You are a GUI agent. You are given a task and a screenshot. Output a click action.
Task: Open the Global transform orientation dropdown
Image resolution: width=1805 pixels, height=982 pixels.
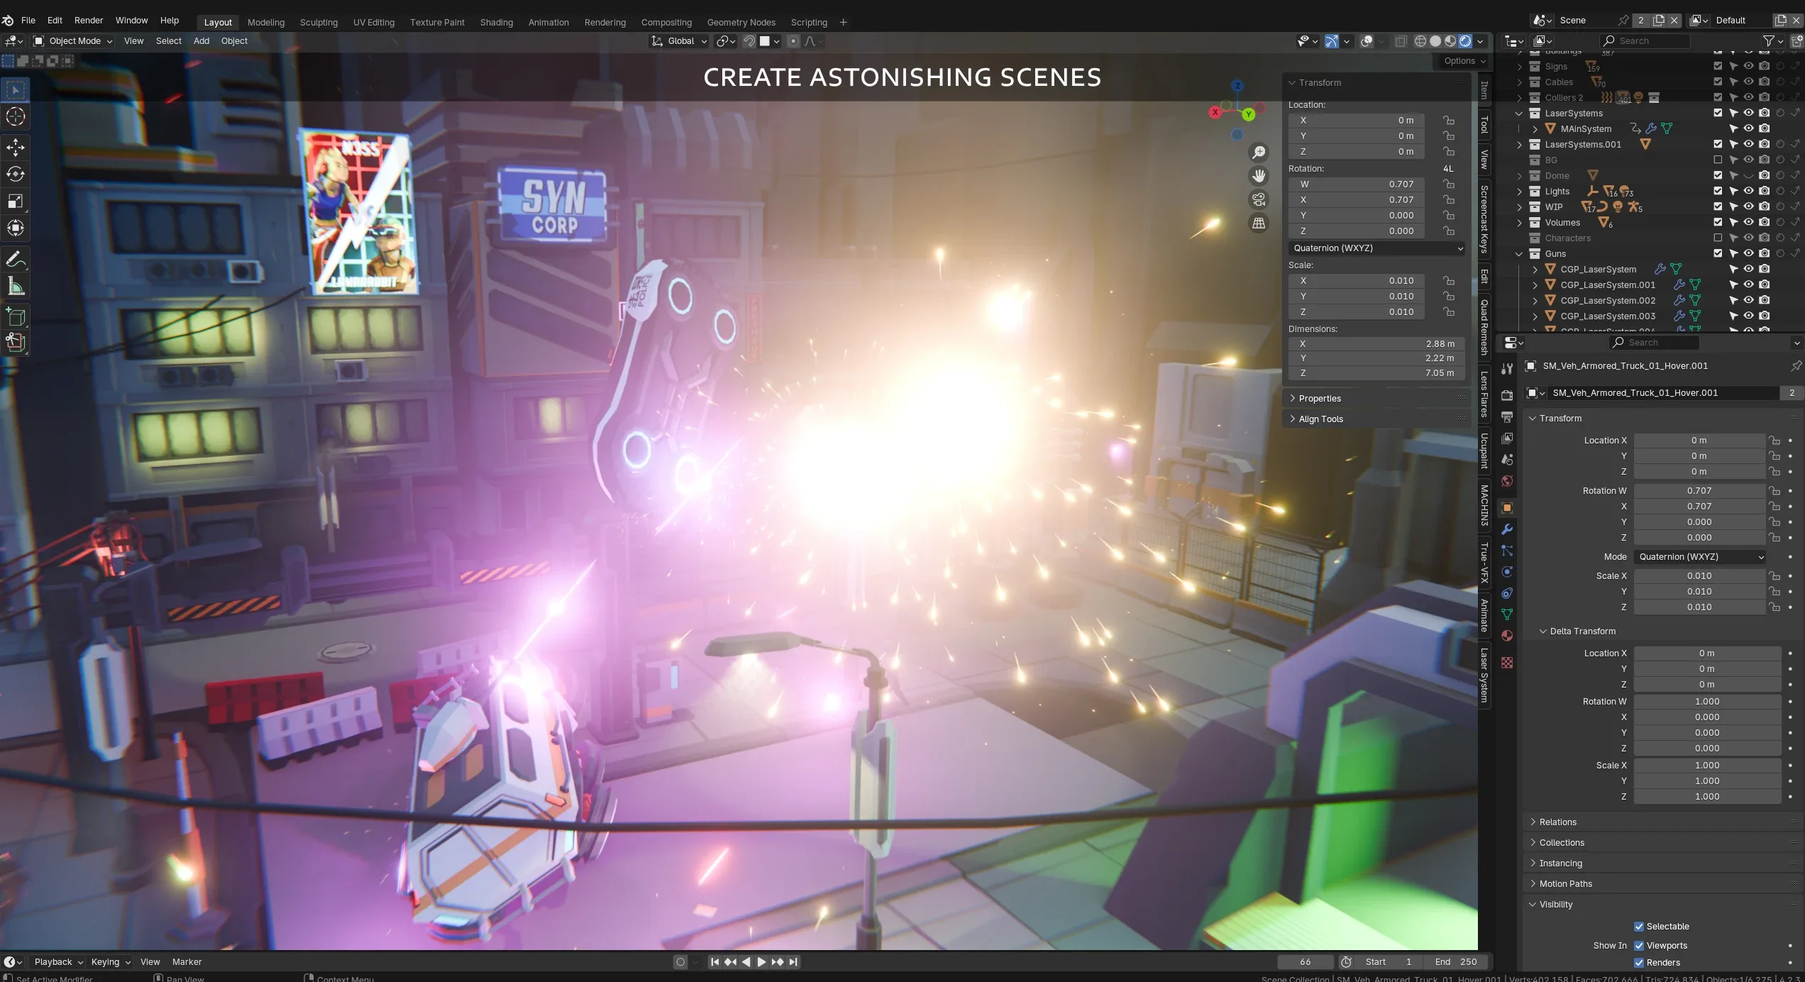(678, 41)
